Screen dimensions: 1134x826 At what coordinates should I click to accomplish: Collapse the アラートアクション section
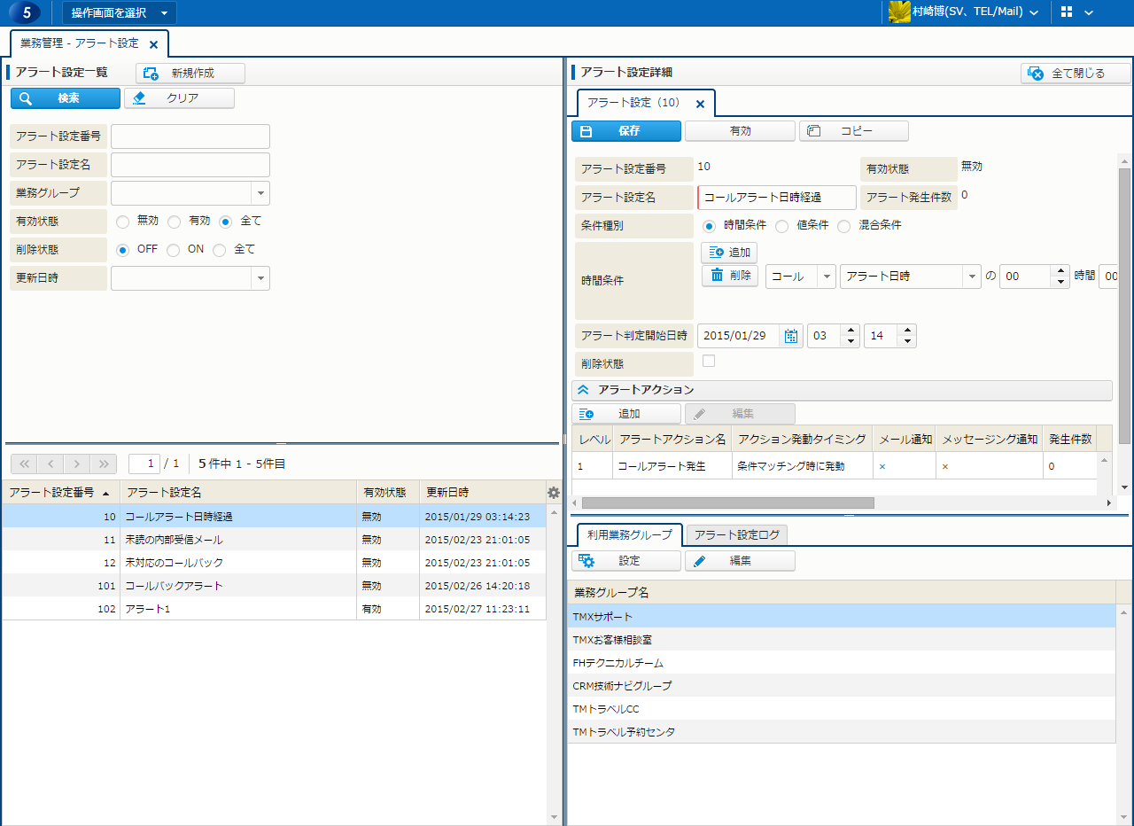[x=583, y=390]
